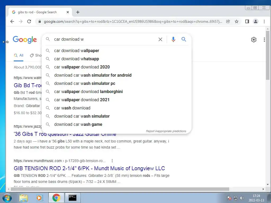This screenshot has height=203, width=271.
Task: Pick 'download car wash simulator pc'
Action: pyautogui.click(x=117, y=83)
